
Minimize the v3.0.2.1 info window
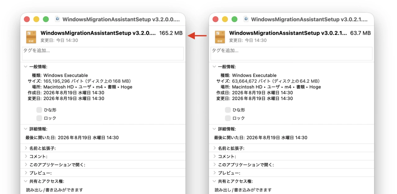tap(225, 19)
